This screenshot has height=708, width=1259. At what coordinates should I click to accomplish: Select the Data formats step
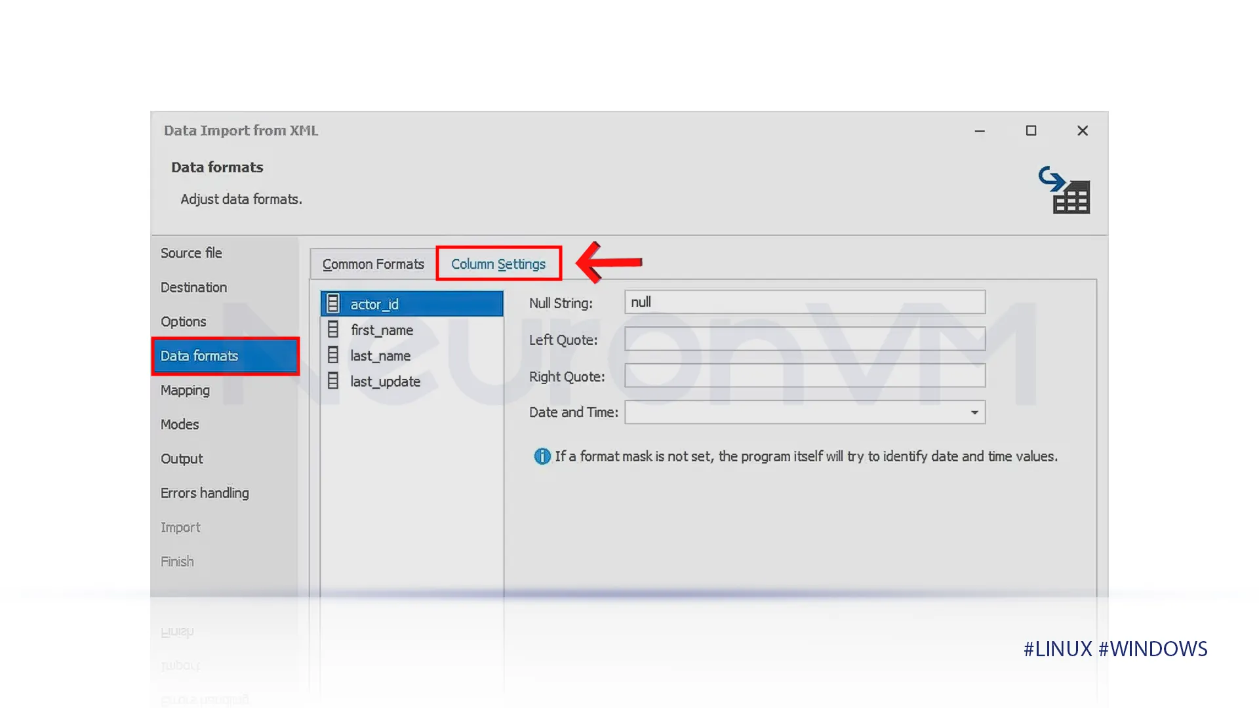click(225, 355)
